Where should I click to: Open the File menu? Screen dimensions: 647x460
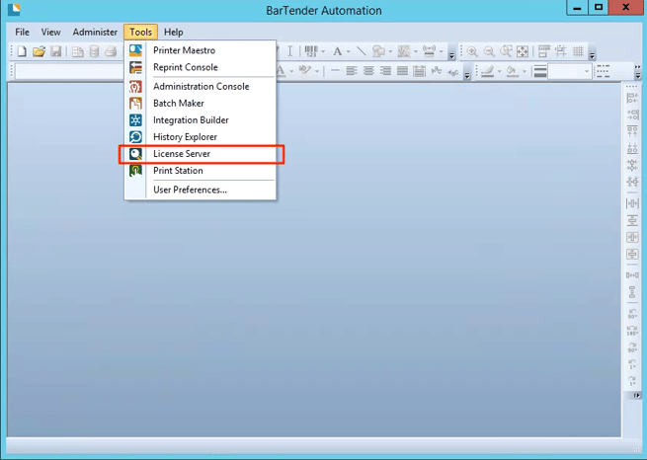click(22, 33)
